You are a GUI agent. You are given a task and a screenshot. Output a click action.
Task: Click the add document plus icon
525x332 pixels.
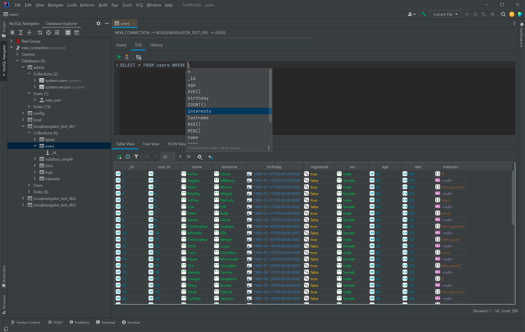[210, 157]
